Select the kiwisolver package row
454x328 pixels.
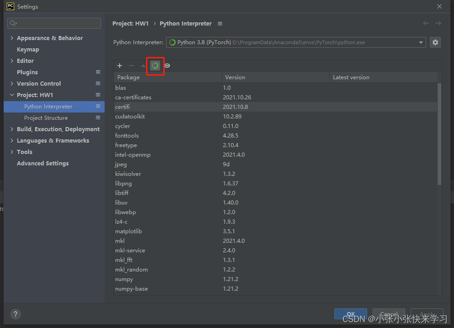pyautogui.click(x=275, y=174)
